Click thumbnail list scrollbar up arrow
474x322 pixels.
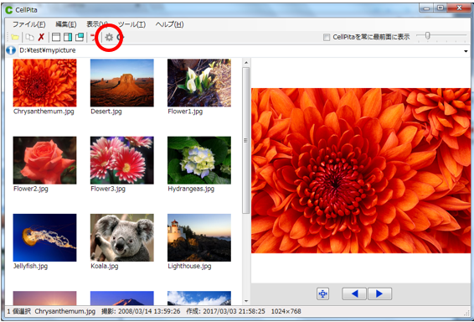(246, 63)
